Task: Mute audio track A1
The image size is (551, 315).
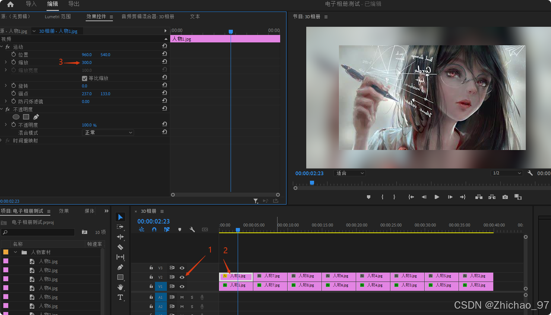Action: pos(182,297)
